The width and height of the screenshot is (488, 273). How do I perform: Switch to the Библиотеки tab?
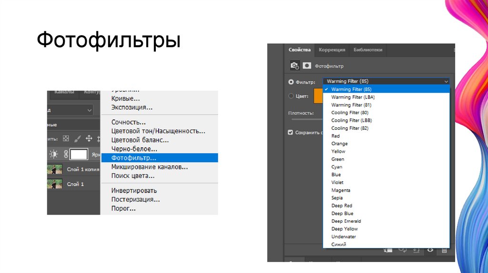pyautogui.click(x=368, y=49)
